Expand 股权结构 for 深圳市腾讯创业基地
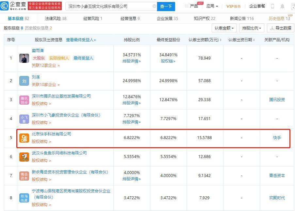The image size is (295, 211). pos(41,104)
